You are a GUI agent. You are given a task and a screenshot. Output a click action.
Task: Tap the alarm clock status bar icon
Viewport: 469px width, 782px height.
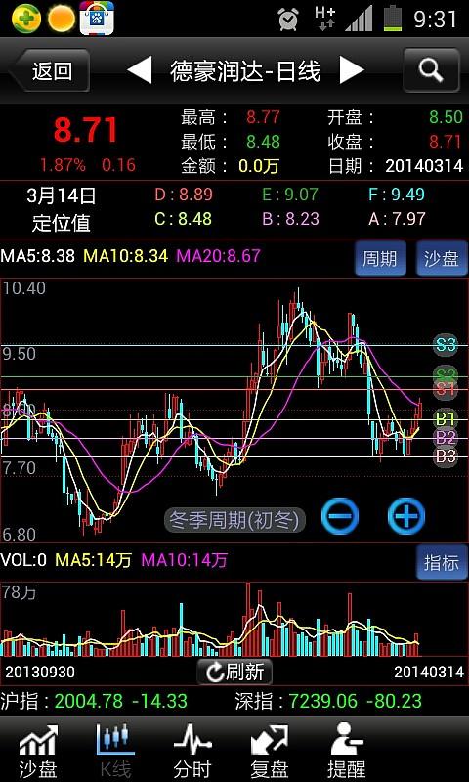288,19
